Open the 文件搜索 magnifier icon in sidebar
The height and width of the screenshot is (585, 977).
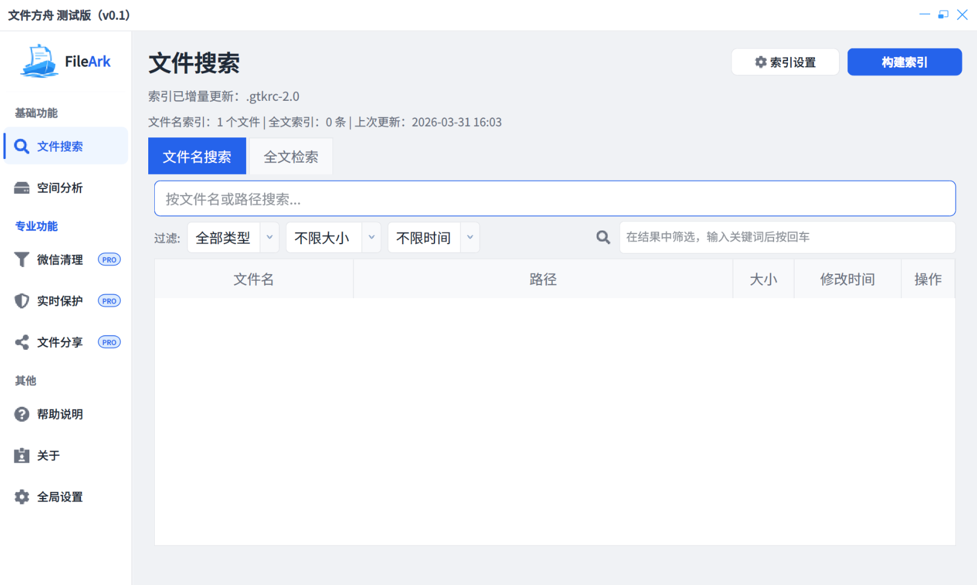tap(22, 146)
